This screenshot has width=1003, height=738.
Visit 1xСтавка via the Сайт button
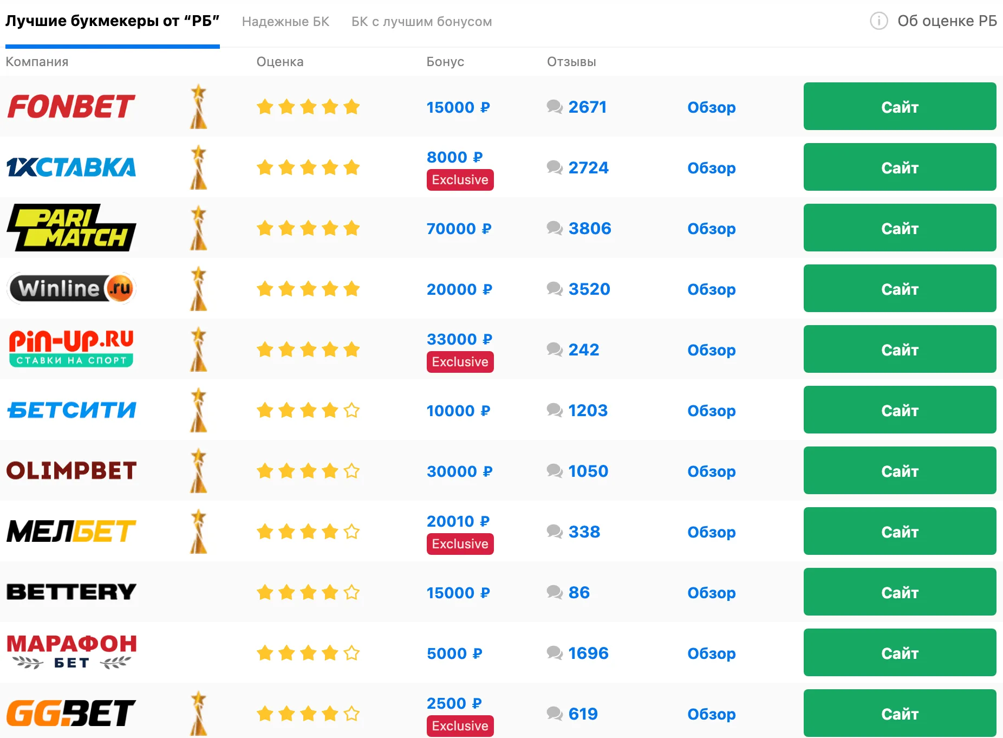click(900, 167)
